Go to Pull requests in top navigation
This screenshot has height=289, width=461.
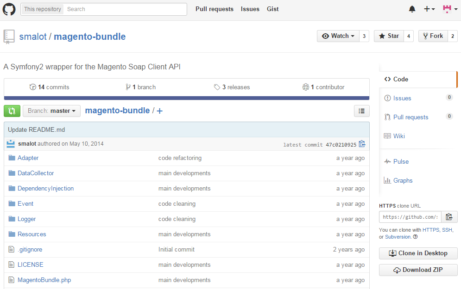214,9
